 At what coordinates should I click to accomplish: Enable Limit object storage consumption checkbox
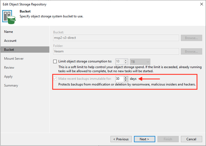(x=55, y=61)
